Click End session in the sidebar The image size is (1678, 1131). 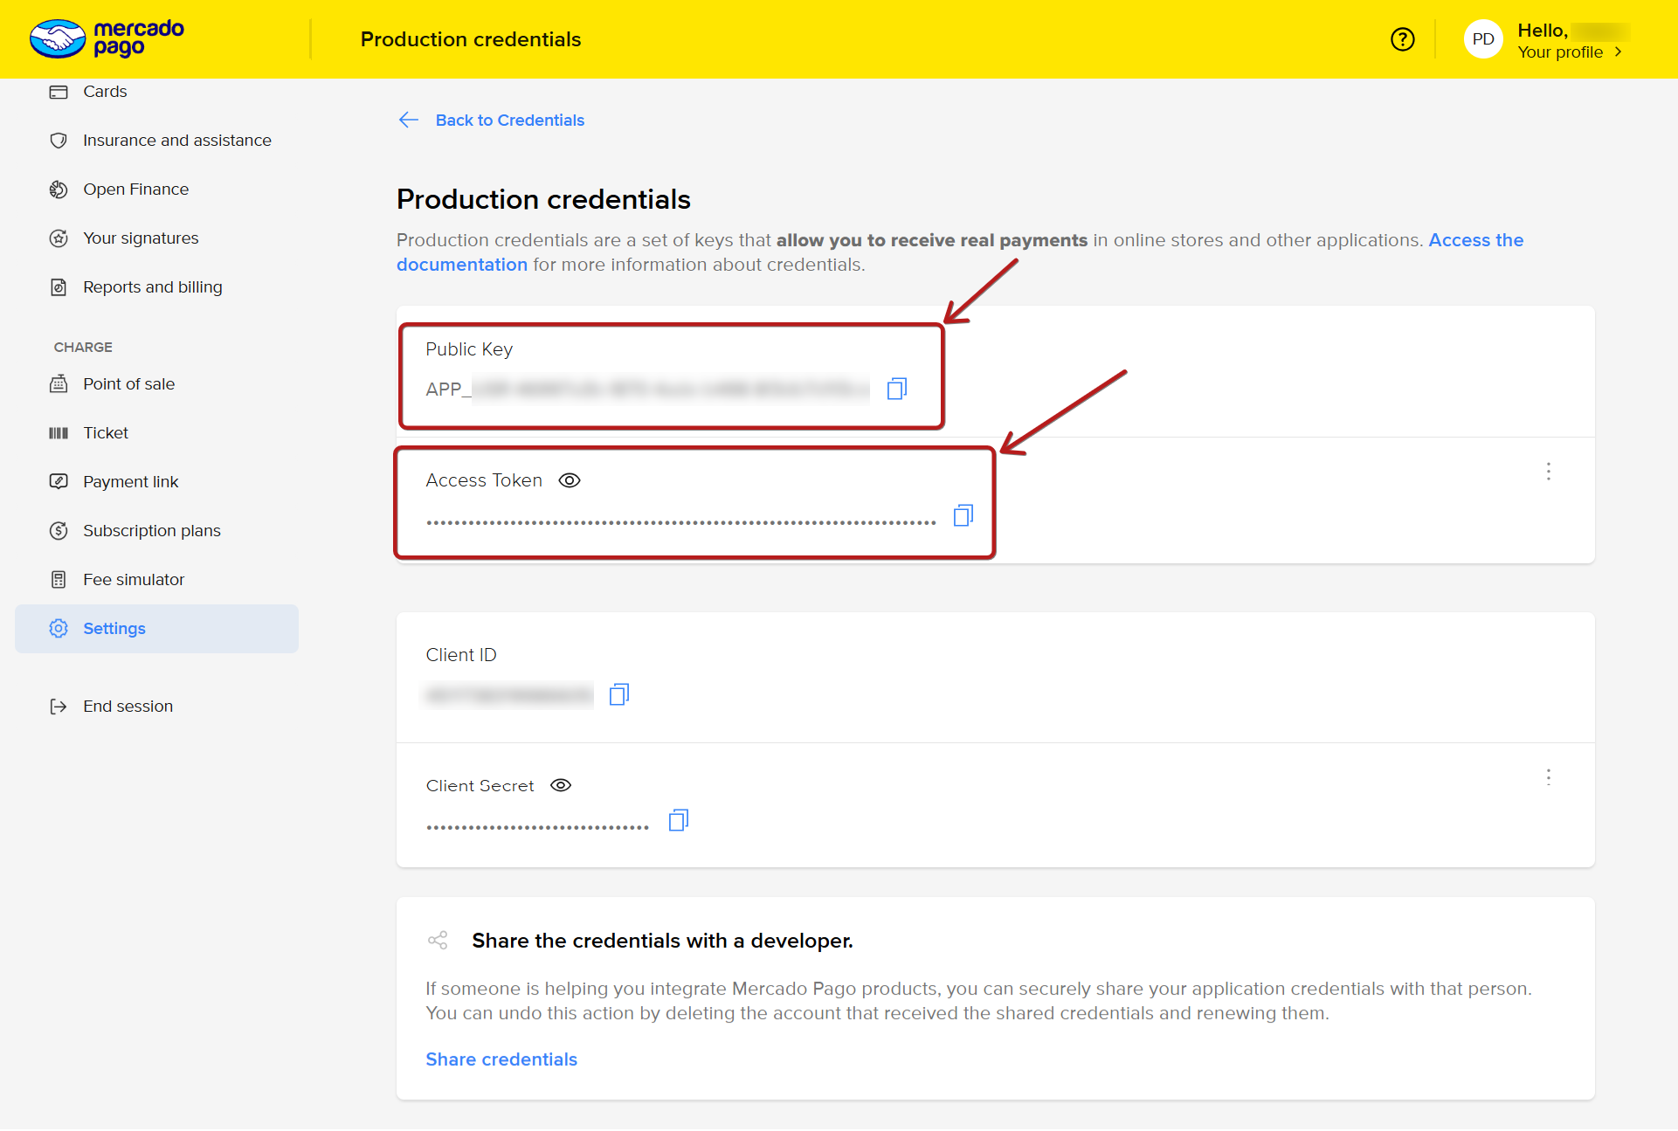(128, 706)
